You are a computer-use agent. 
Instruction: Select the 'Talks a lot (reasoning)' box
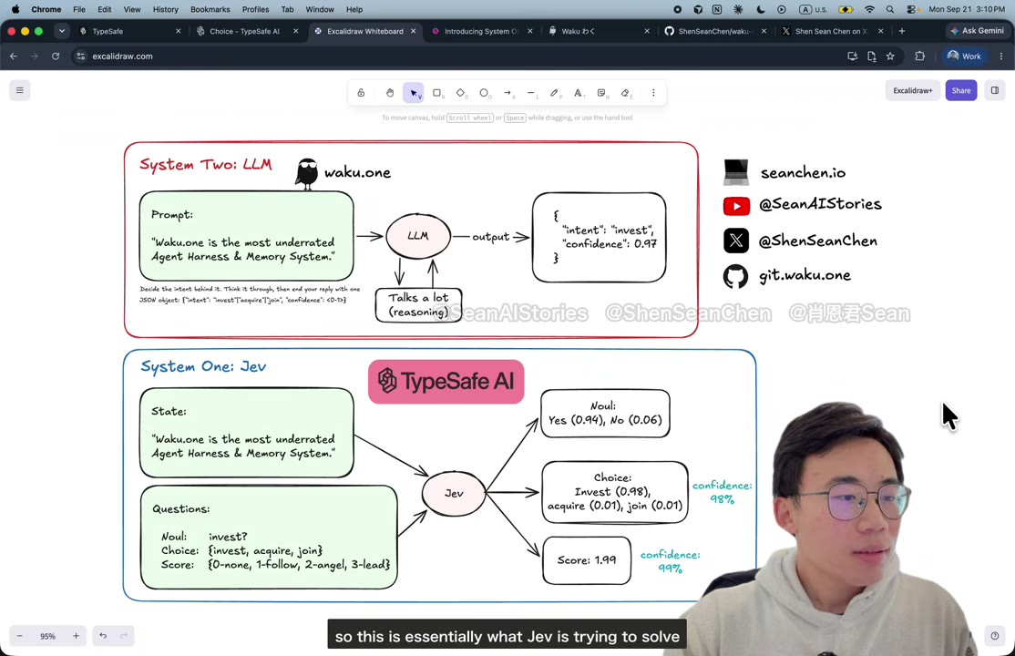(419, 305)
